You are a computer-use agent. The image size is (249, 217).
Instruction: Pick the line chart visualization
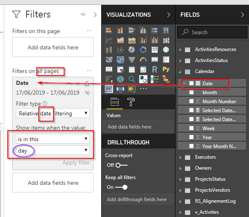pos(109,40)
